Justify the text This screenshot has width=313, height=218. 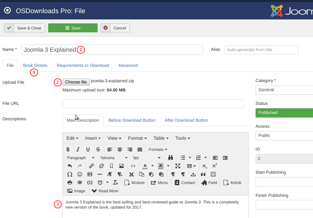140,149
